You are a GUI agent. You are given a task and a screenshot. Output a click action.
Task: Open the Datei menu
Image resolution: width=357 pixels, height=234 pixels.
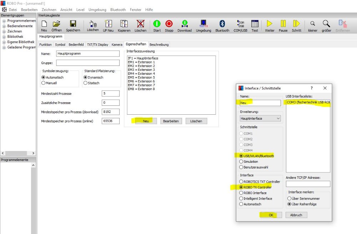tap(13, 10)
